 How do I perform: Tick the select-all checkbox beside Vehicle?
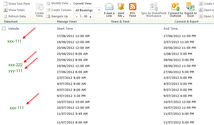point(4,28)
